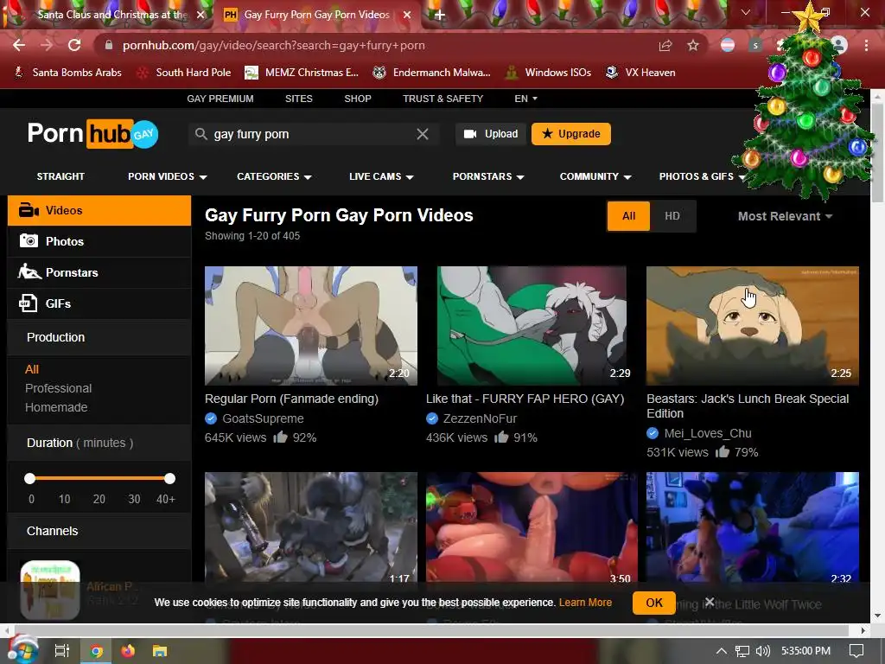Open the Endermanch Malwa... bookmark
Screen dimensions: 885x664
point(432,73)
